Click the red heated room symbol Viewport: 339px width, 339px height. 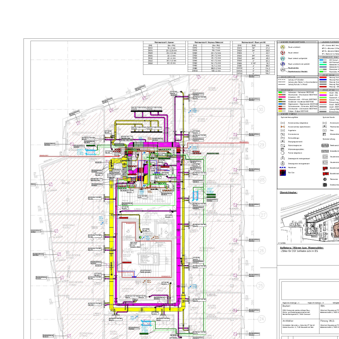282,53
